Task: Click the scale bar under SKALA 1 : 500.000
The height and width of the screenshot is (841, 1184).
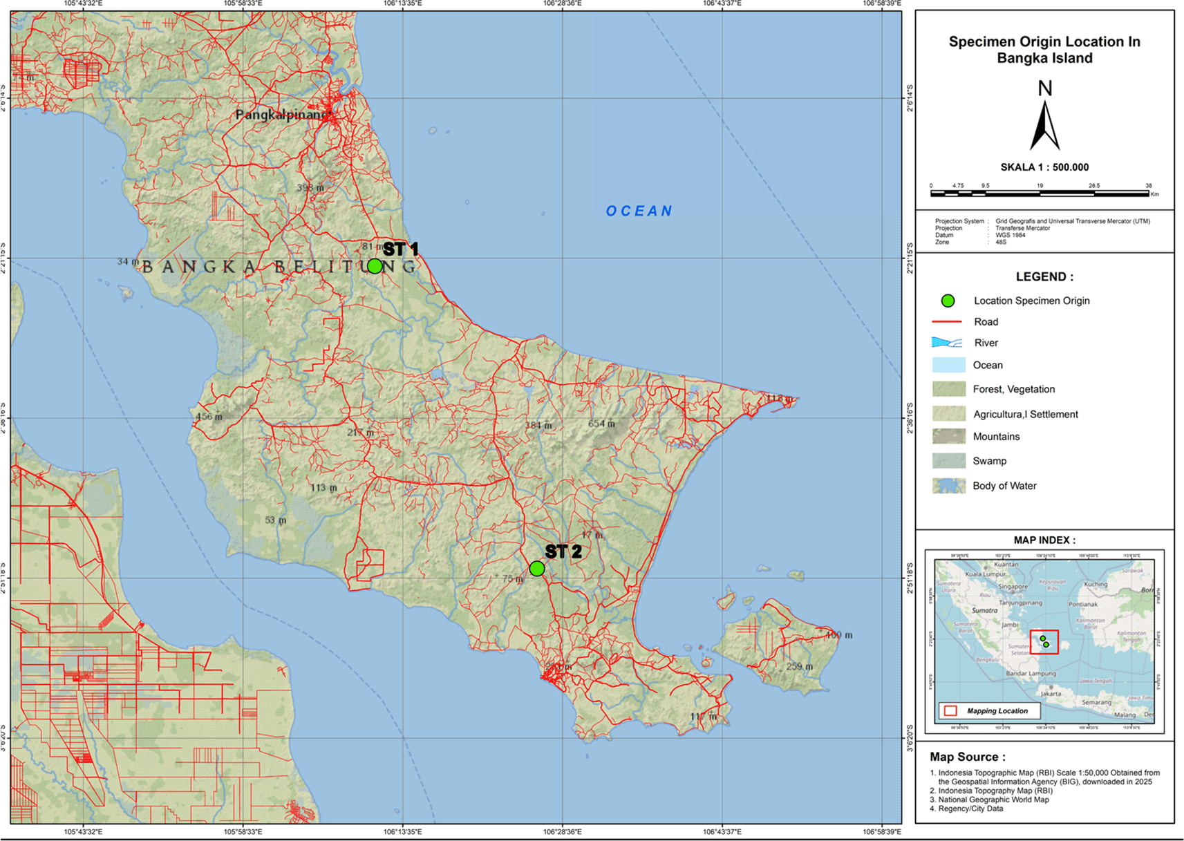Action: coord(1040,194)
